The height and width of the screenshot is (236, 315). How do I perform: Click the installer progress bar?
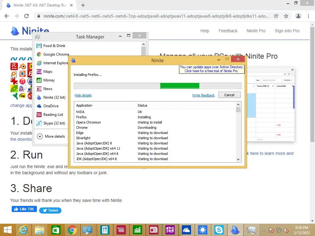157,86
